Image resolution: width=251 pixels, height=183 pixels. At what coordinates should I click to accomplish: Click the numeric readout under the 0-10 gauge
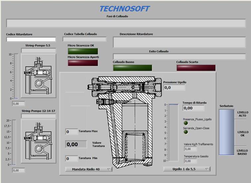19,104
